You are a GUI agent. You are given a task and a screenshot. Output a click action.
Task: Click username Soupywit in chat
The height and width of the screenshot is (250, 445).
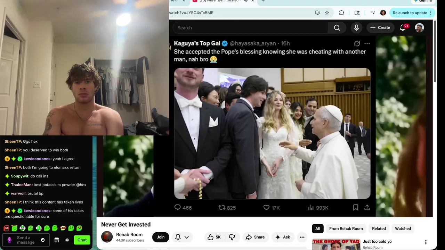click(20, 176)
